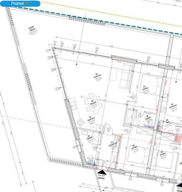Select the four-burner stove symbol in the kitchen
Image resolution: width=182 pixels, height=192 pixels.
click(x=81, y=123)
